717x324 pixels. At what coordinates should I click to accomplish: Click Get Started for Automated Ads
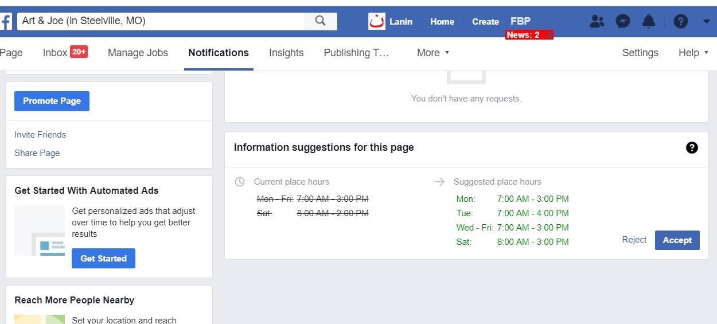(x=103, y=259)
